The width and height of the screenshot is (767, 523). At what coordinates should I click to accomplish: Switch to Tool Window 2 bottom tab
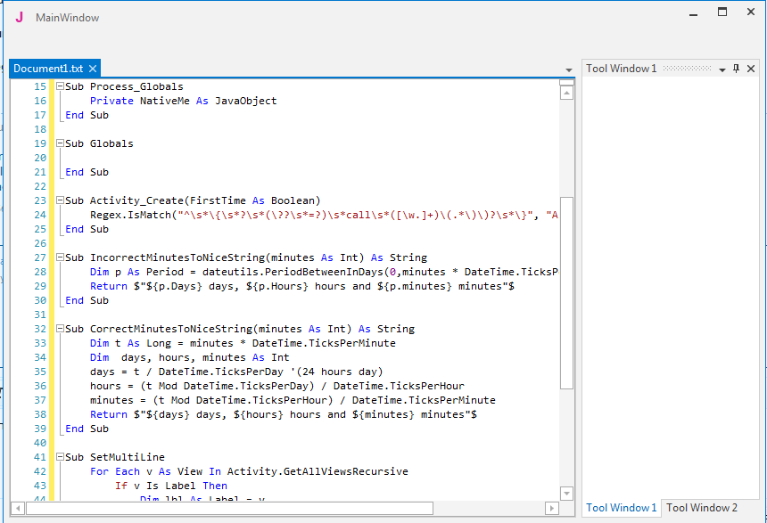coord(702,508)
